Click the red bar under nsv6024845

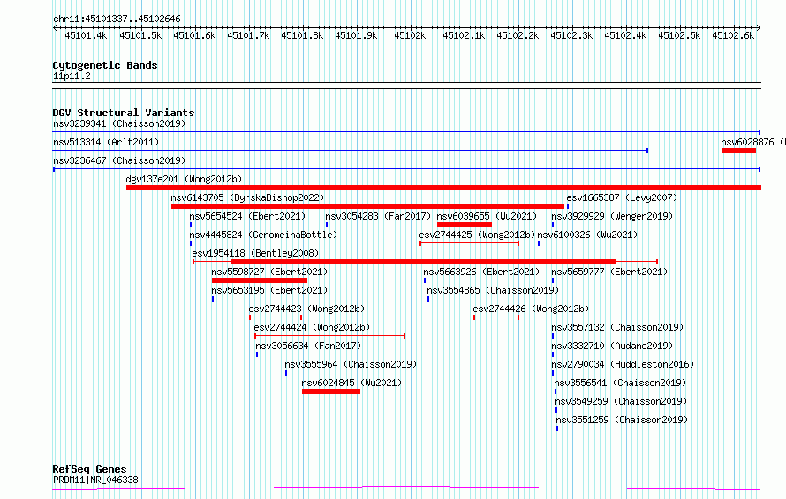[x=331, y=391]
